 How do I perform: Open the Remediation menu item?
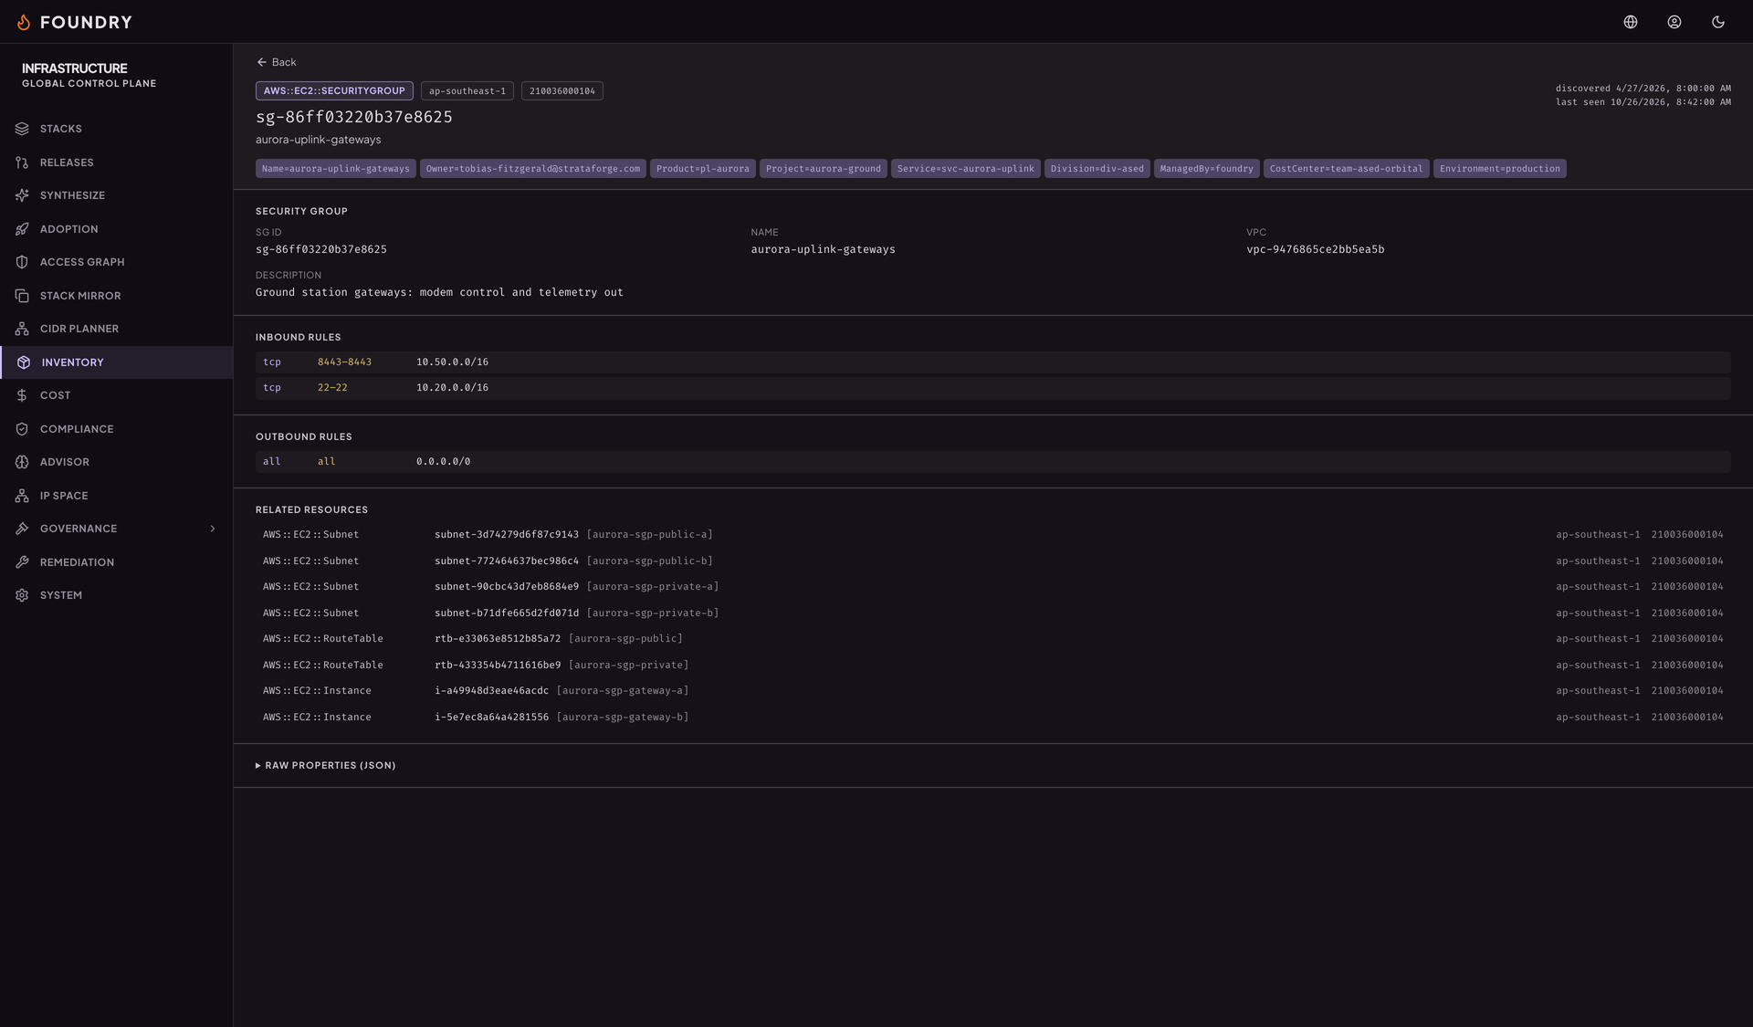point(116,562)
